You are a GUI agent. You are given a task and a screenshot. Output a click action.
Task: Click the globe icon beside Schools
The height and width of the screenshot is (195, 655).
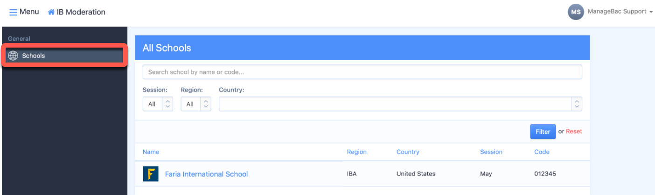(13, 56)
